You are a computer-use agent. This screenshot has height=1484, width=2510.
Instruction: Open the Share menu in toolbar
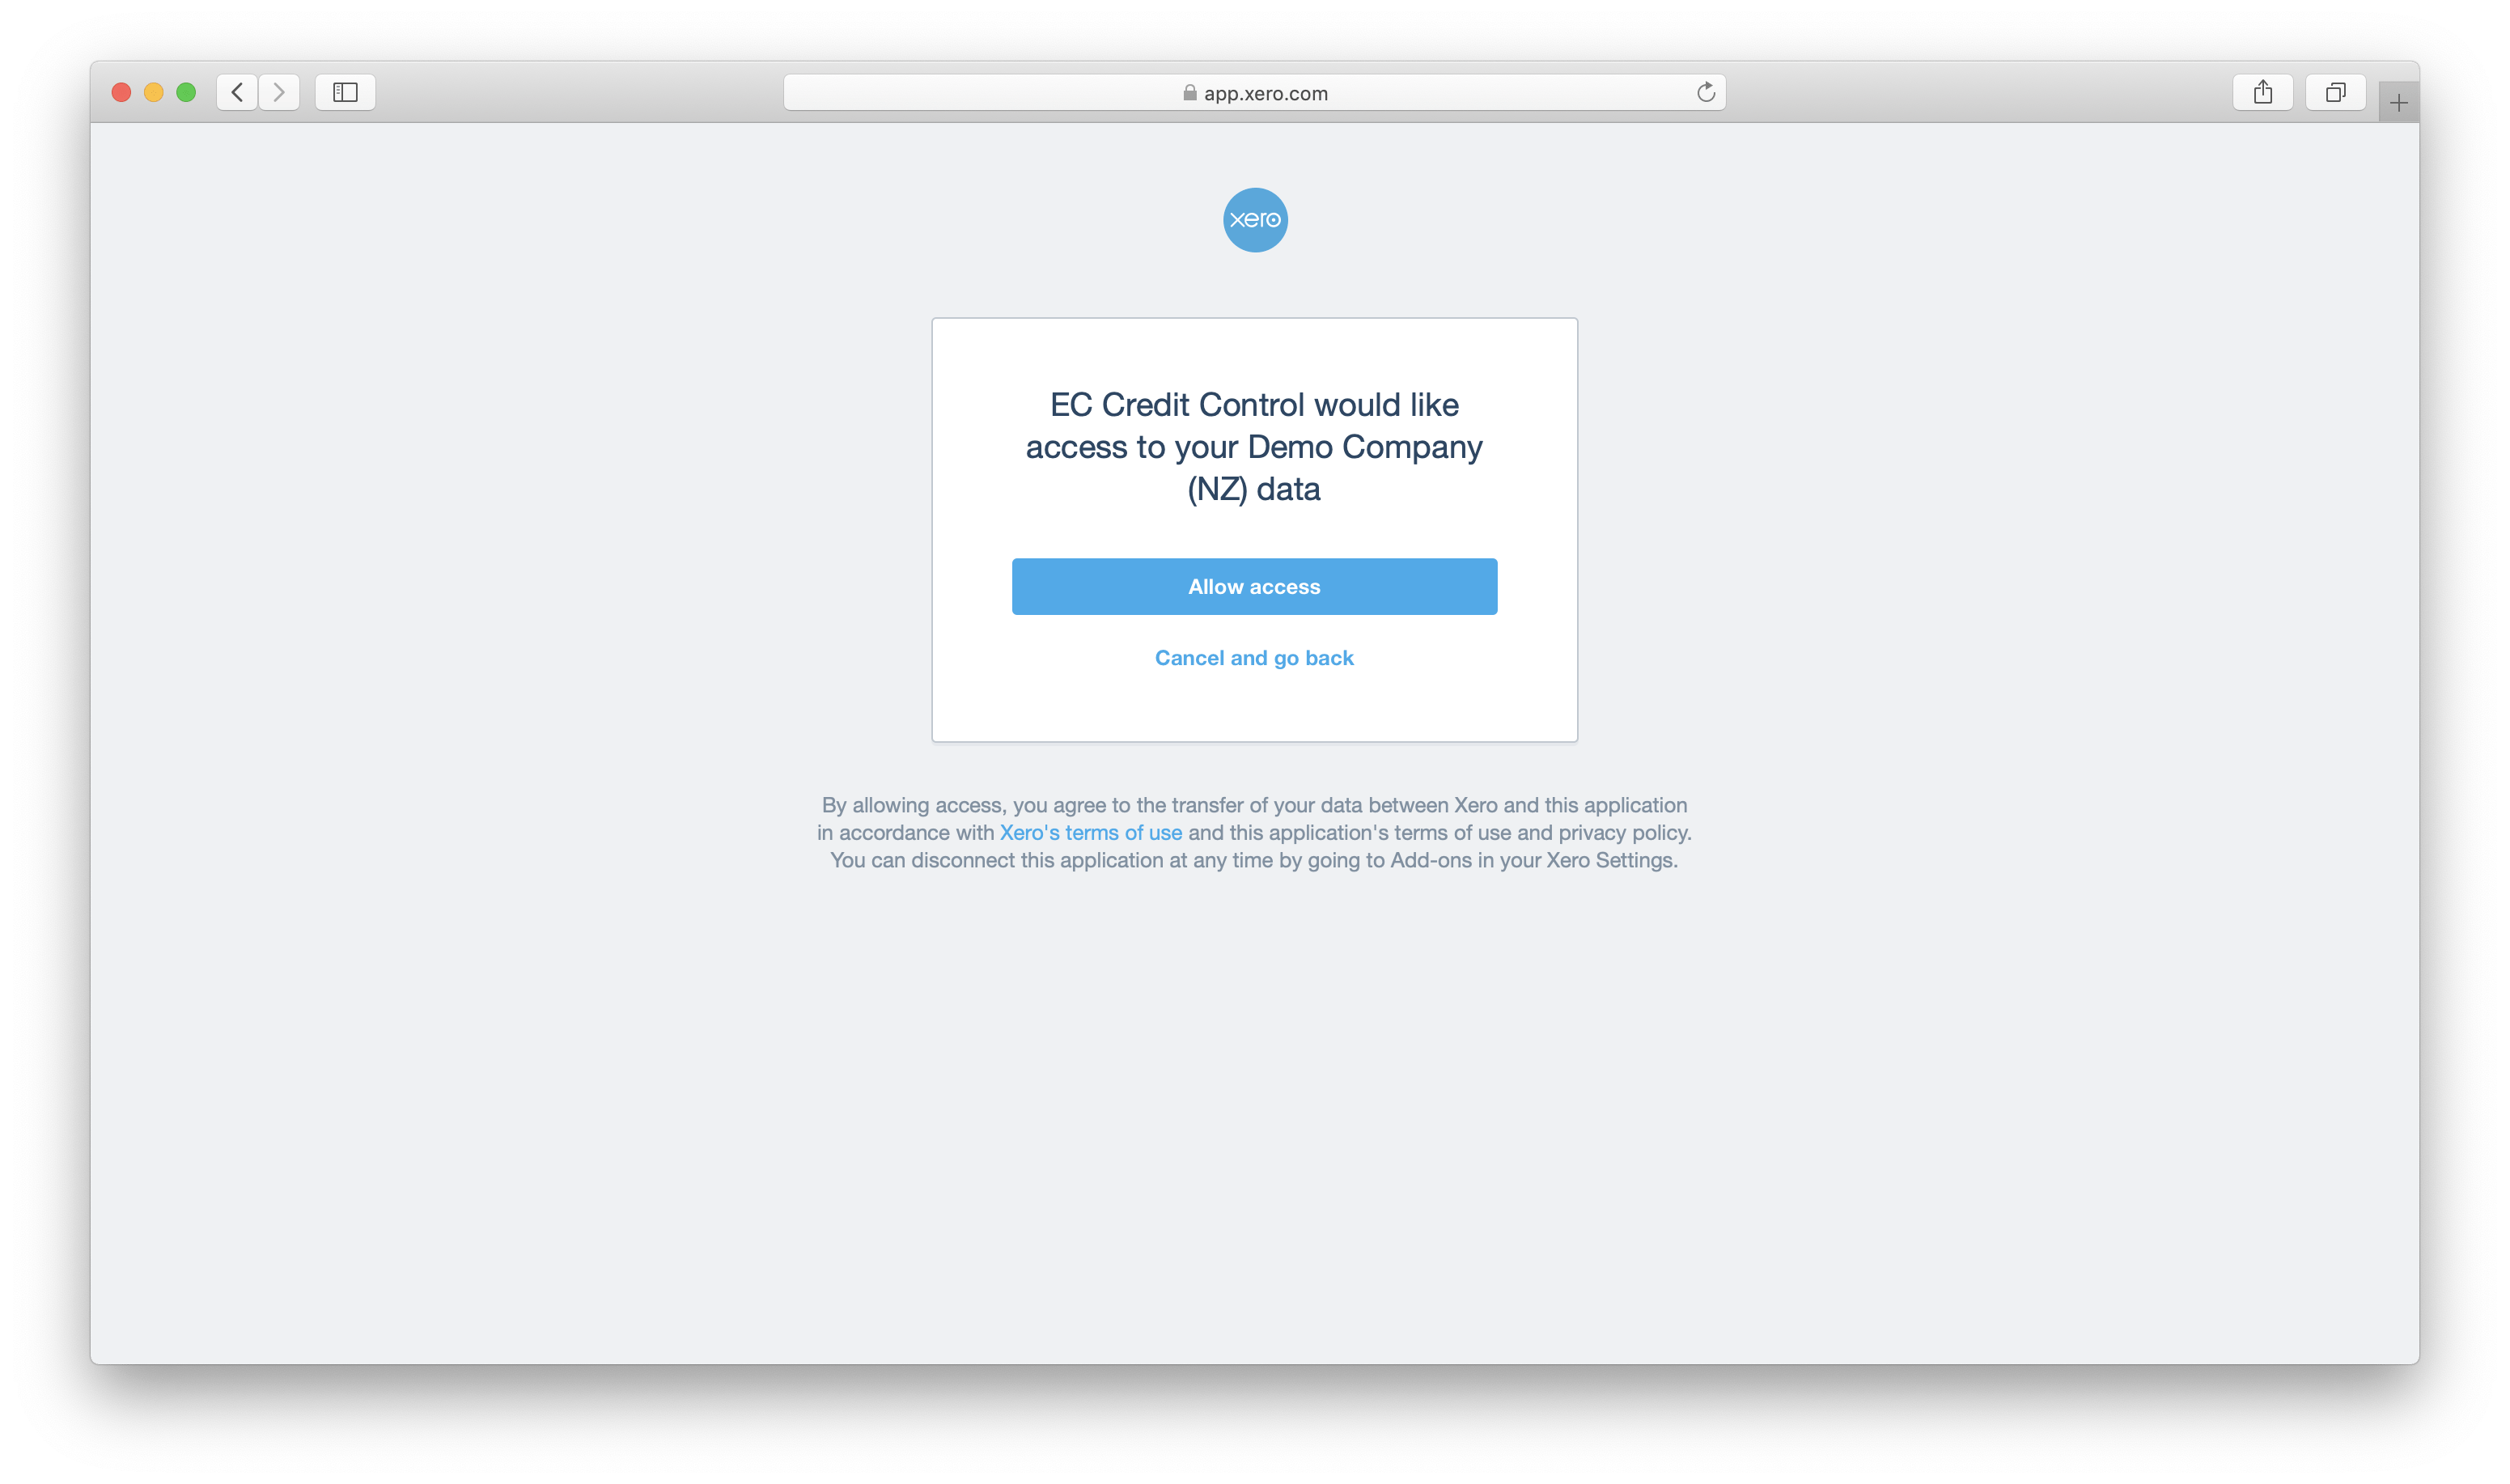click(2262, 92)
